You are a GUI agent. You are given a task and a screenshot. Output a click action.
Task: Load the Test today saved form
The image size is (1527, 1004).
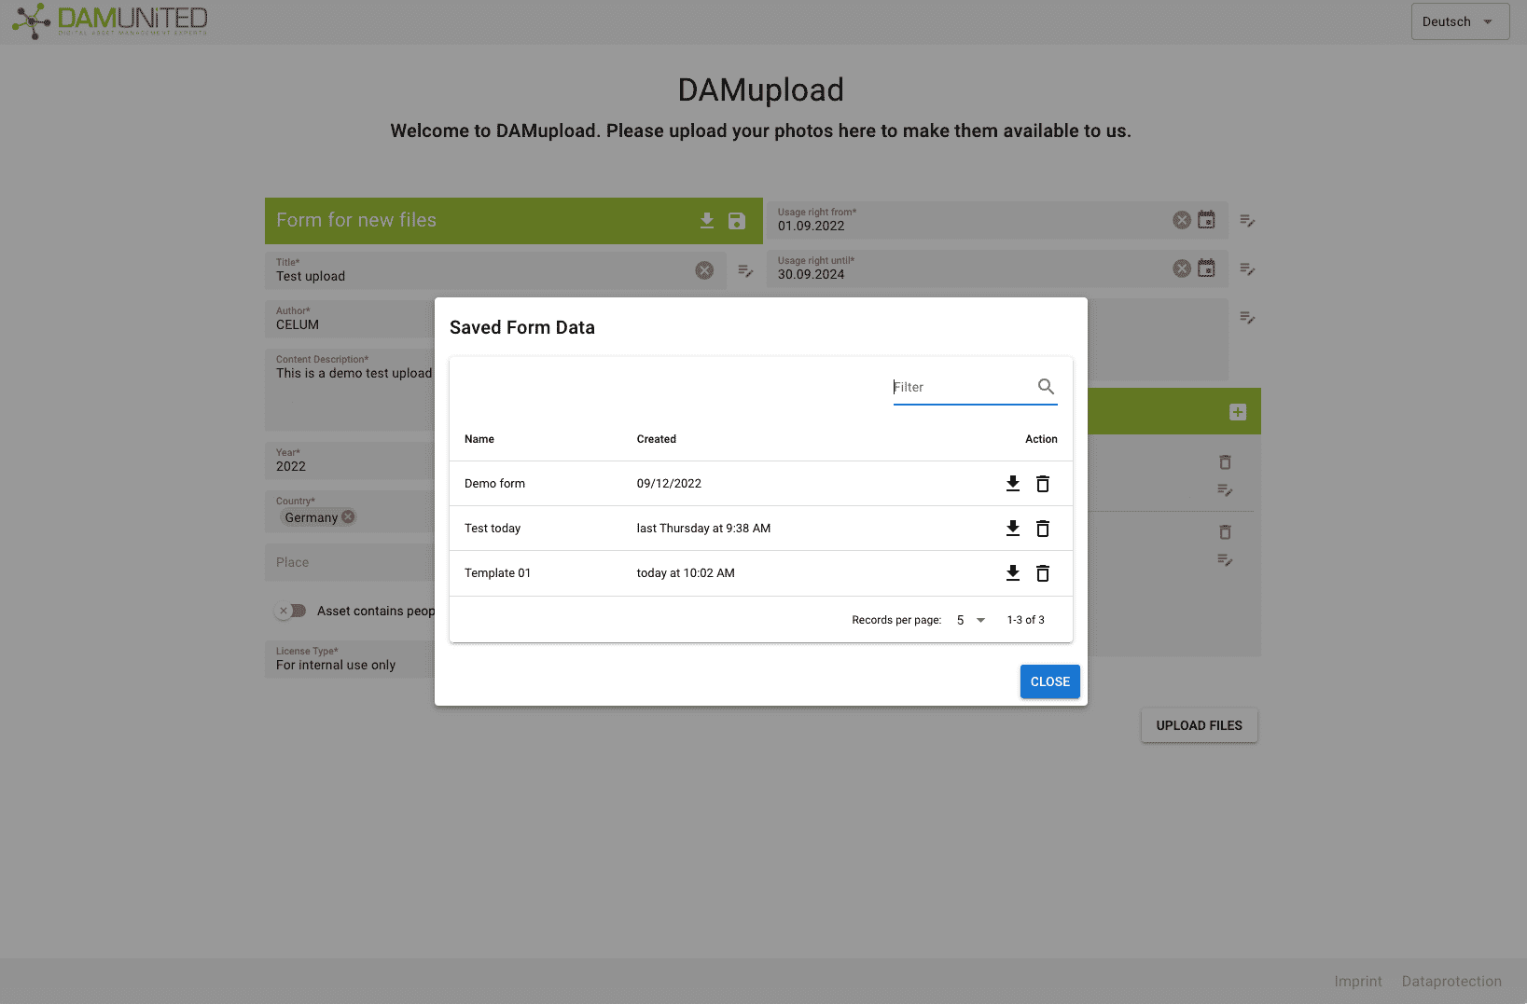pyautogui.click(x=1013, y=528)
